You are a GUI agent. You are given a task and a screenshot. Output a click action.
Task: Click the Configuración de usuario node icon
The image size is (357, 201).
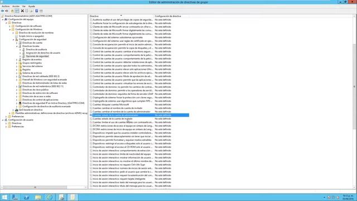6,120
